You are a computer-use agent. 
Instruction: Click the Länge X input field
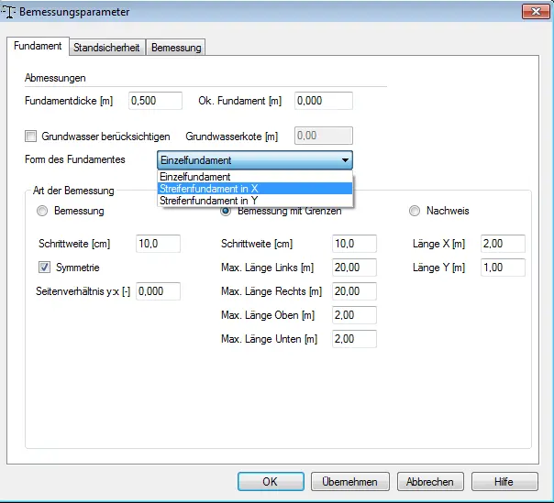[503, 244]
